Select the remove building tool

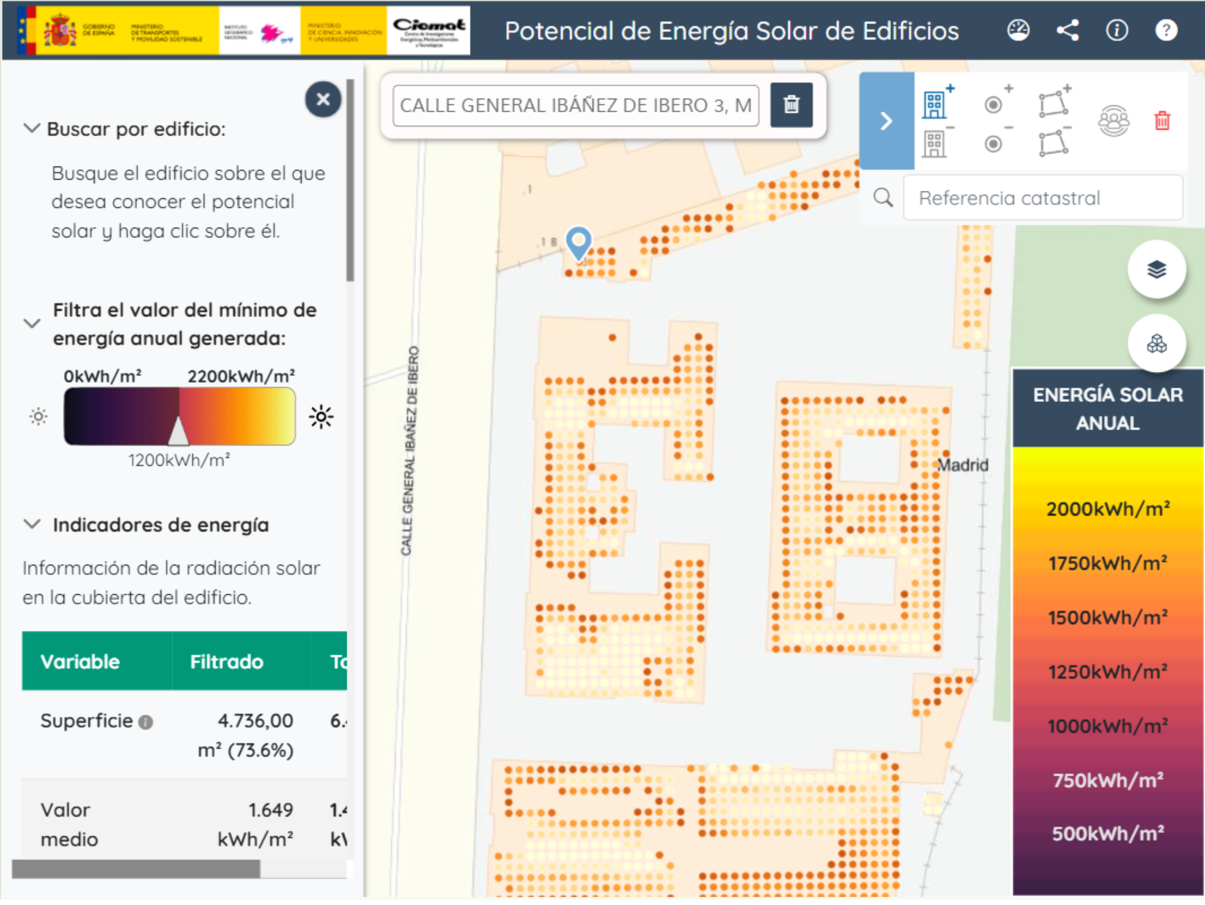(x=935, y=144)
